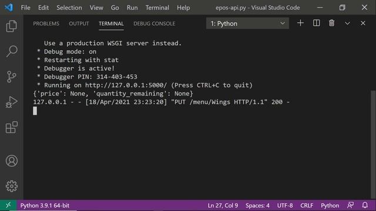The width and height of the screenshot is (376, 211).
Task: Open the File menu
Action: click(x=25, y=8)
